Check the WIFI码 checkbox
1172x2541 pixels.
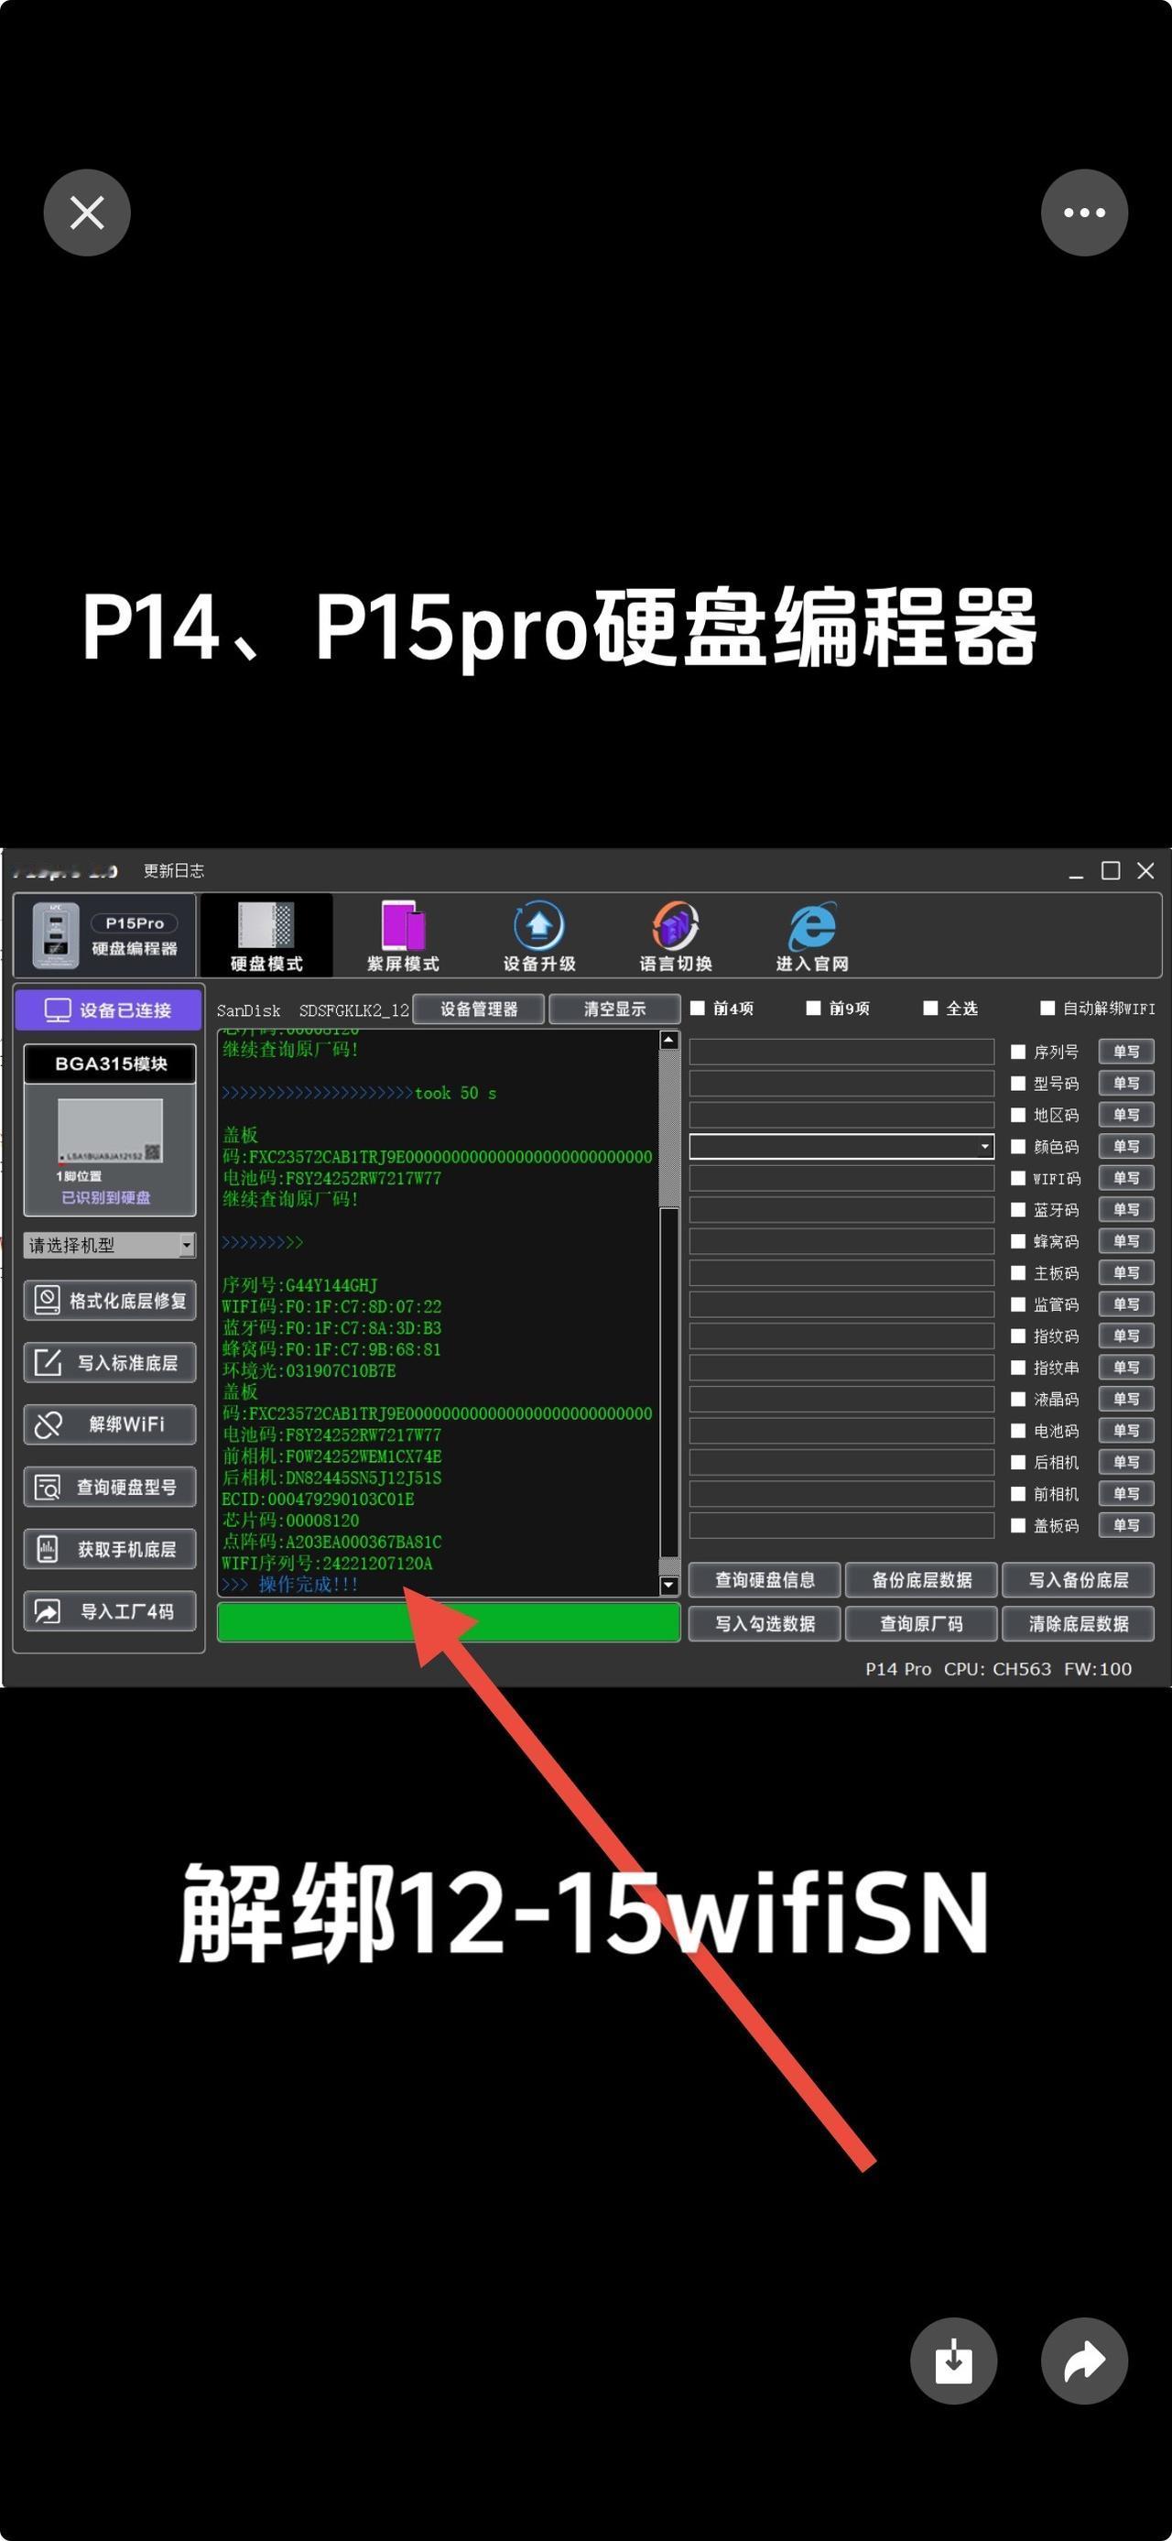click(1018, 1178)
